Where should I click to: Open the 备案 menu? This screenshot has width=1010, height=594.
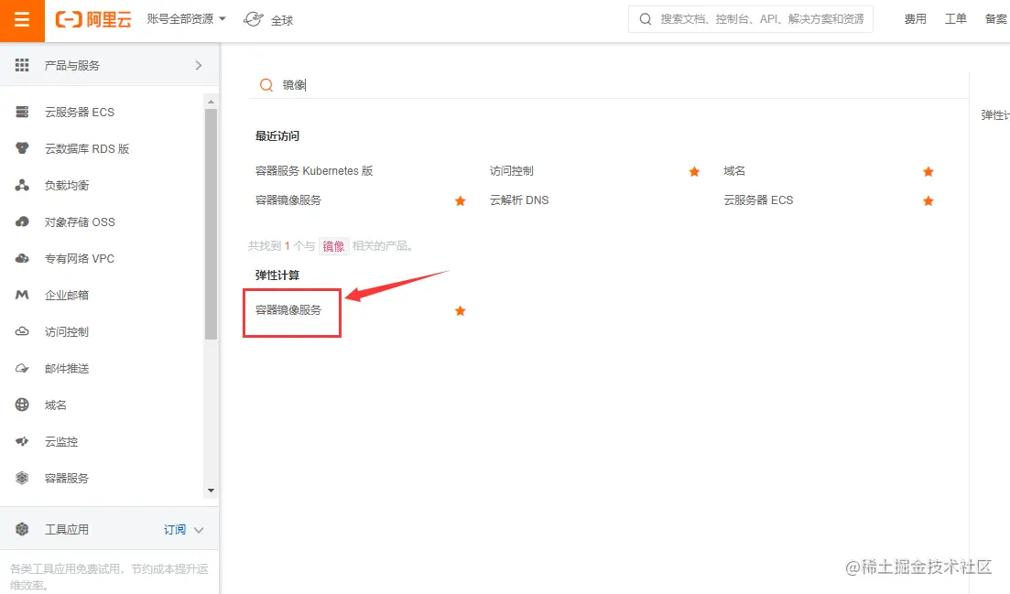tap(996, 19)
